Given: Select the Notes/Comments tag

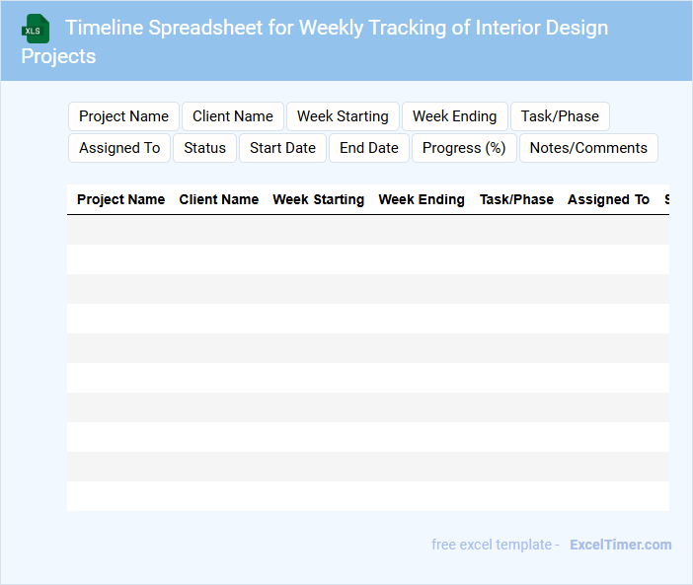Looking at the screenshot, I should pos(588,148).
